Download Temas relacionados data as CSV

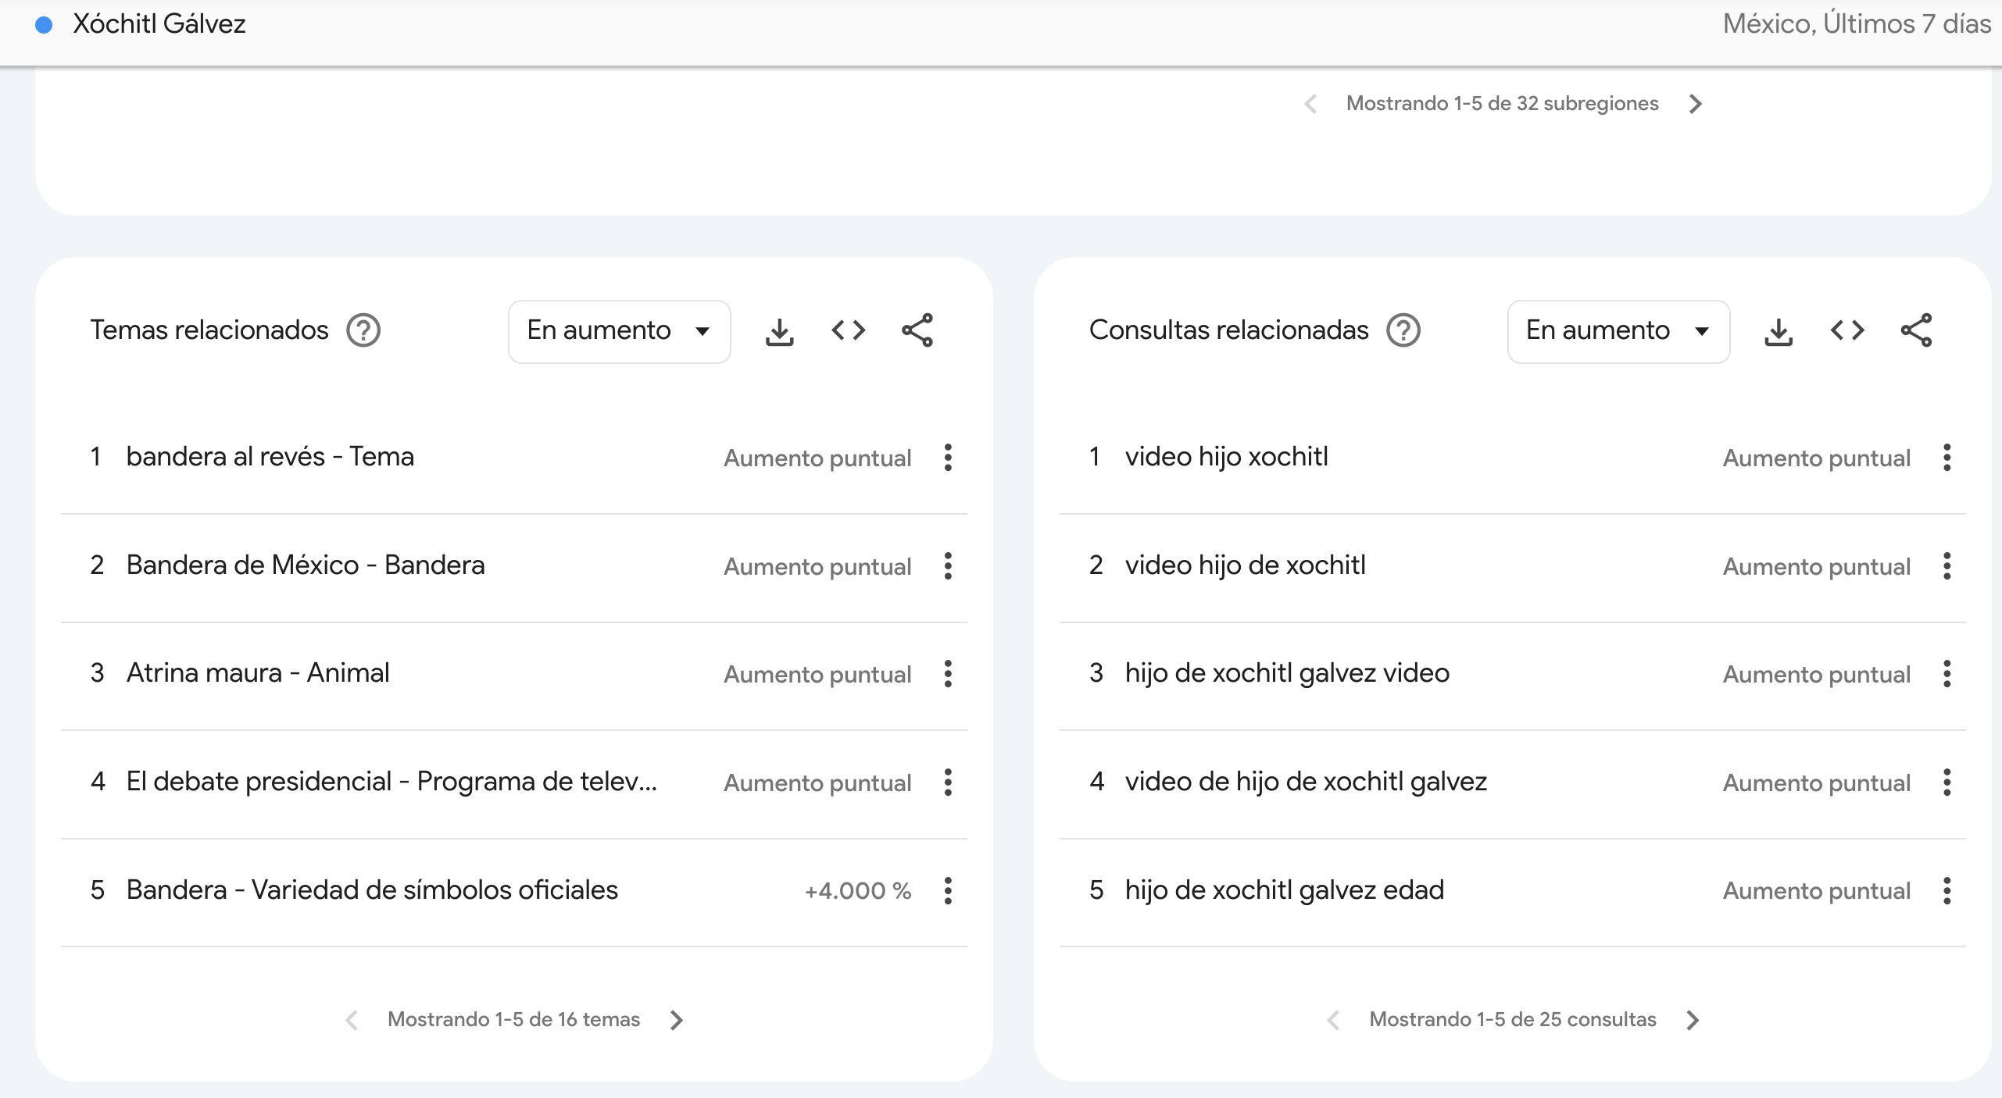pos(779,331)
